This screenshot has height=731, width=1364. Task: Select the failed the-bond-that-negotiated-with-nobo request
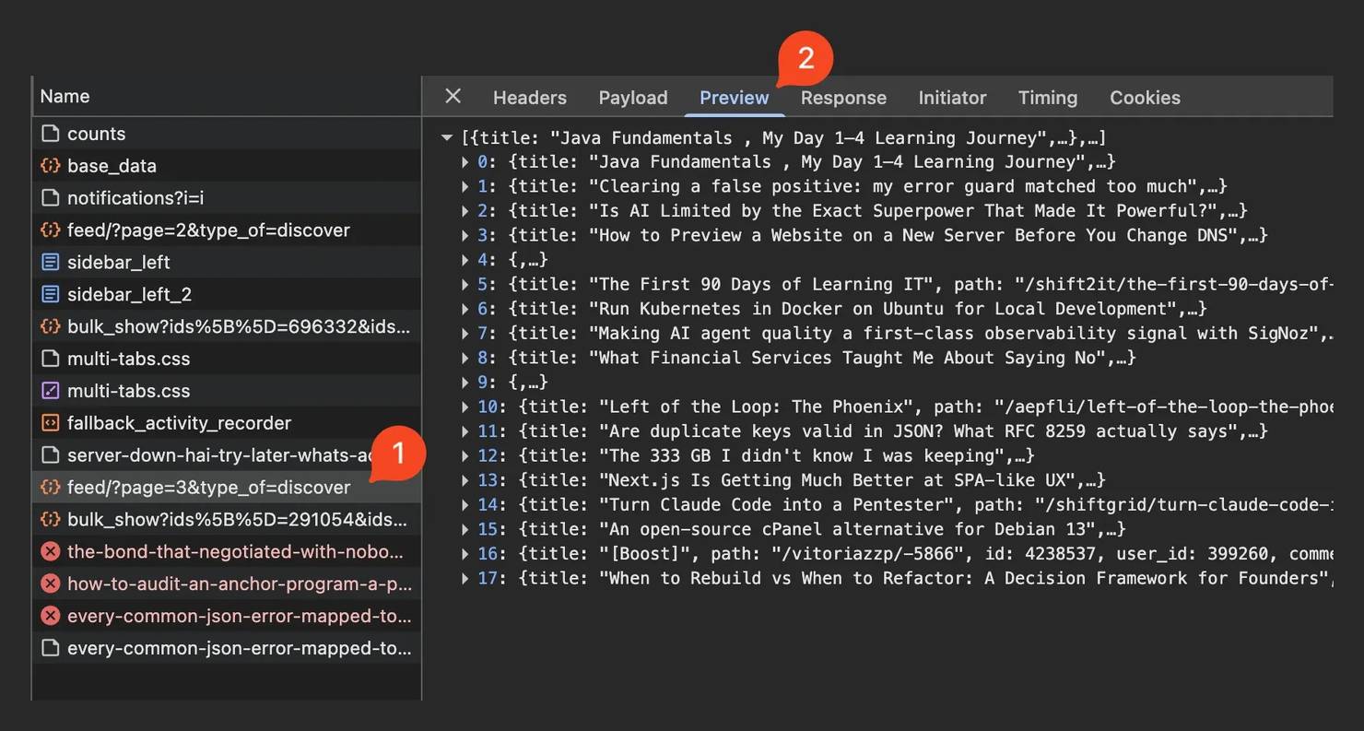point(227,551)
